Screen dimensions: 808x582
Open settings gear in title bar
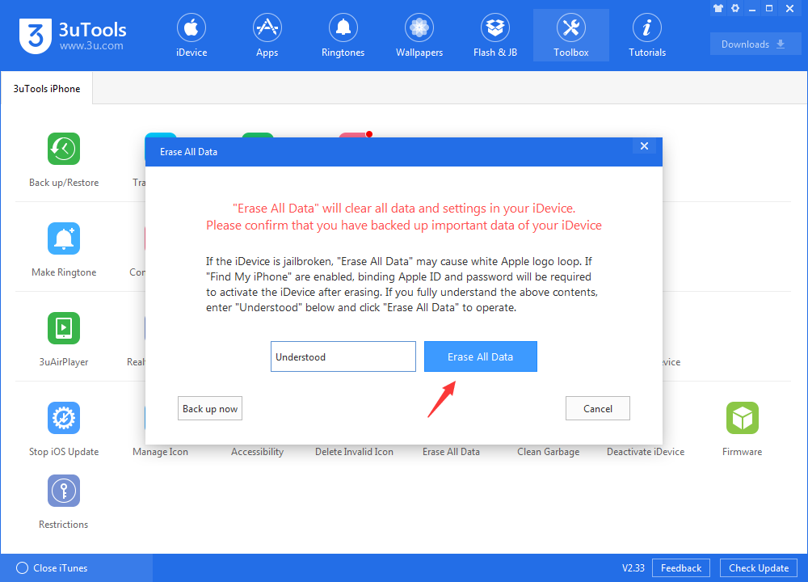tap(735, 8)
